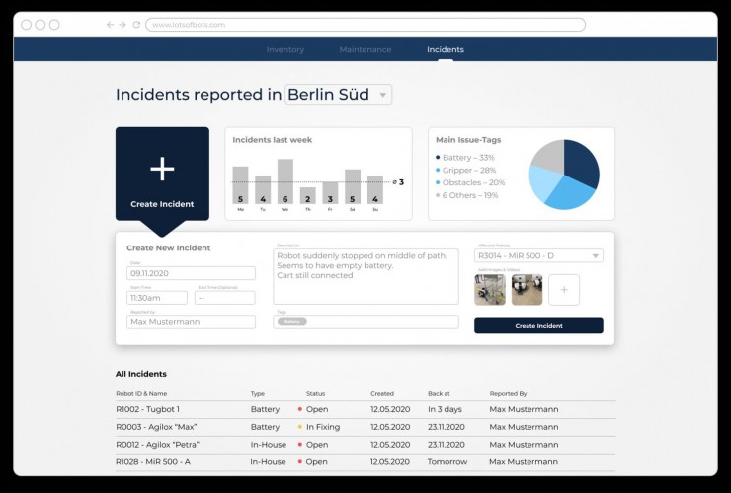This screenshot has height=493, width=731.
Task: Click the plus icon on Create Incident tile
Action: (162, 169)
